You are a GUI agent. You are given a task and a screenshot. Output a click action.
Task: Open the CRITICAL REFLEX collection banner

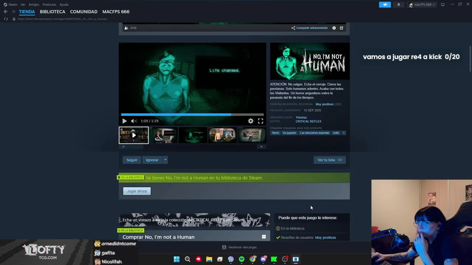[x=194, y=220]
